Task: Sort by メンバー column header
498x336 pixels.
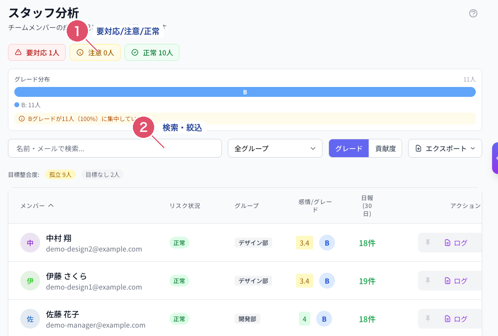Action: [37, 206]
